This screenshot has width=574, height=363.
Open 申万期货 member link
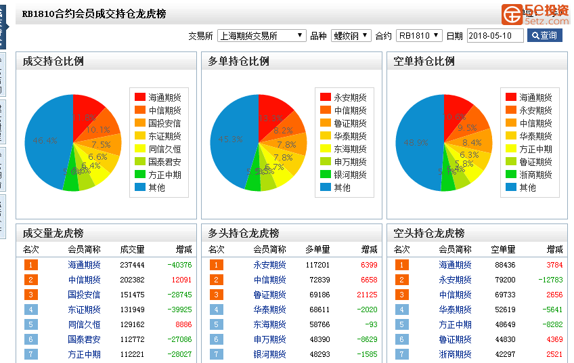270,339
